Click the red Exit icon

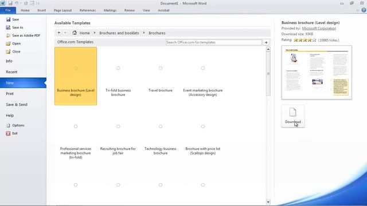[x=8, y=133]
